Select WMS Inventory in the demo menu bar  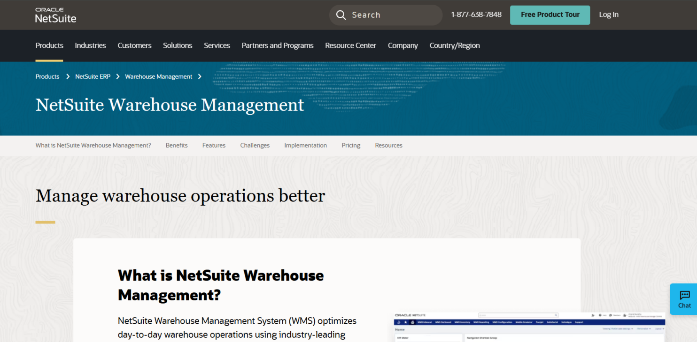pos(463,322)
